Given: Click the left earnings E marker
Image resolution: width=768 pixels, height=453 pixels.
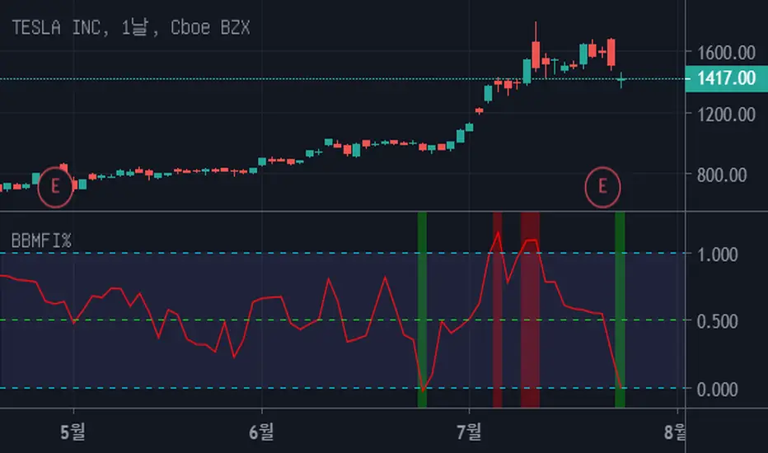Looking at the screenshot, I should [x=55, y=187].
